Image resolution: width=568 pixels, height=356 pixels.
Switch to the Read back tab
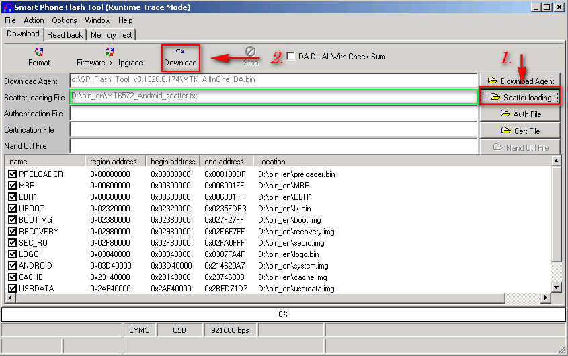(65, 35)
